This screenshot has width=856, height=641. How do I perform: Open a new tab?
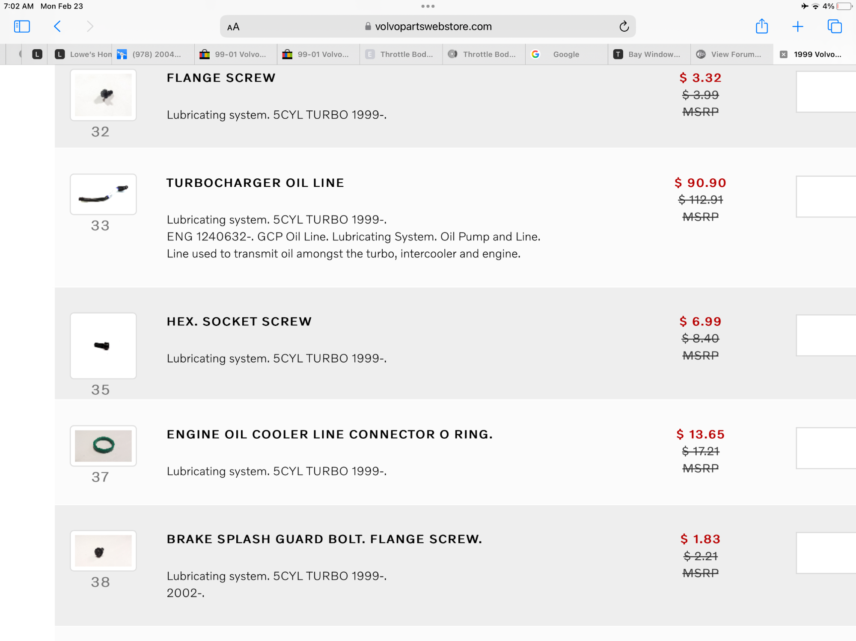tap(798, 27)
